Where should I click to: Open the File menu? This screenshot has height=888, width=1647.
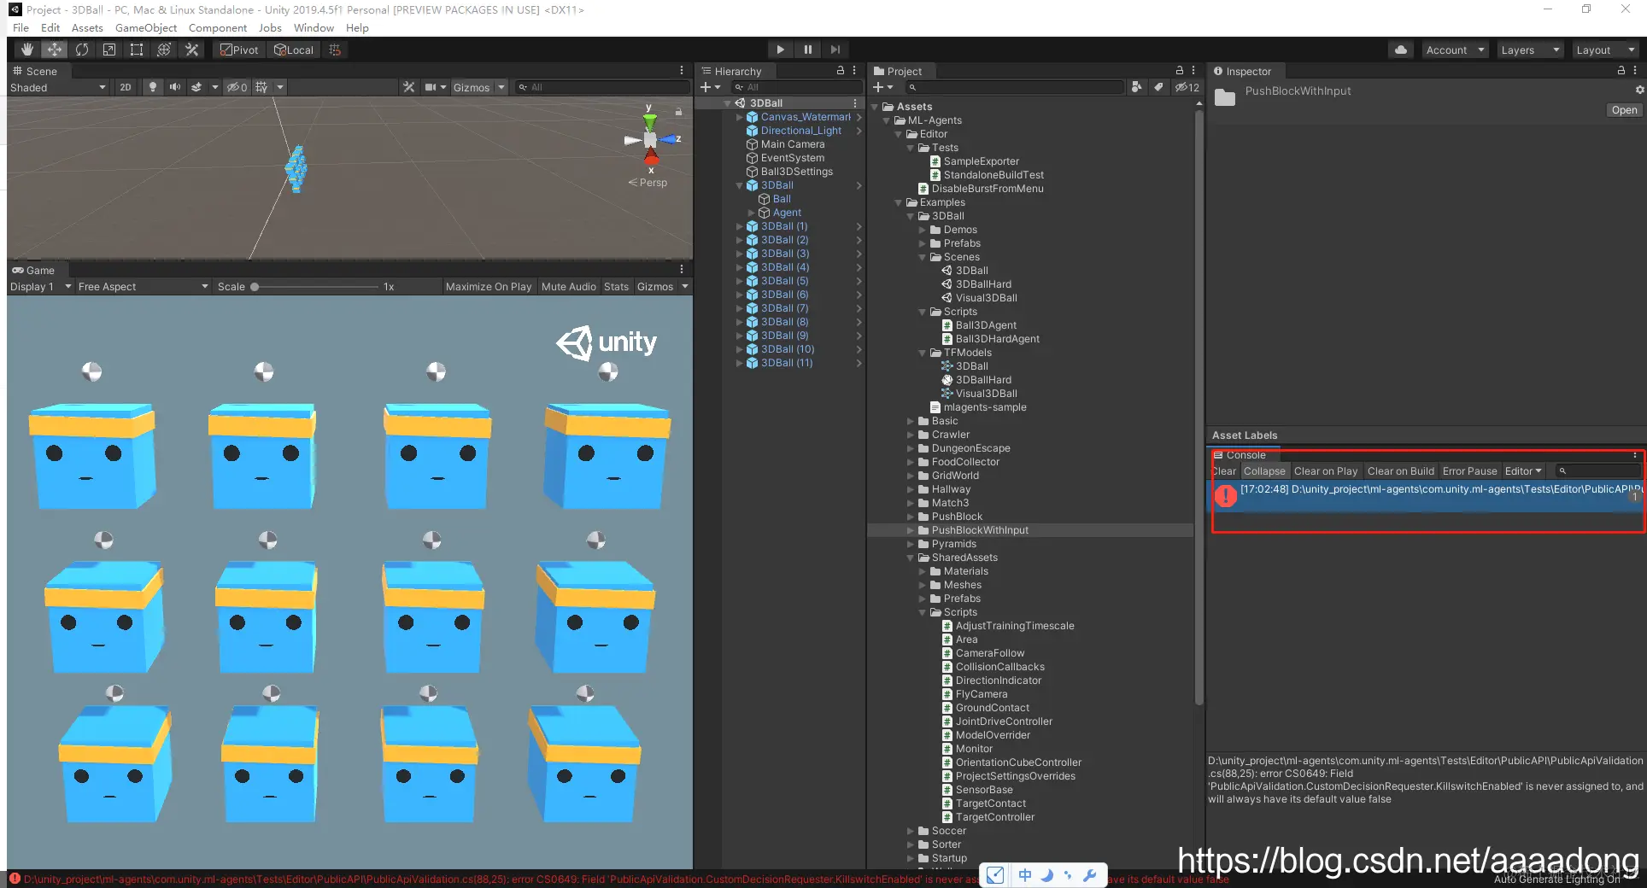pyautogui.click(x=21, y=27)
